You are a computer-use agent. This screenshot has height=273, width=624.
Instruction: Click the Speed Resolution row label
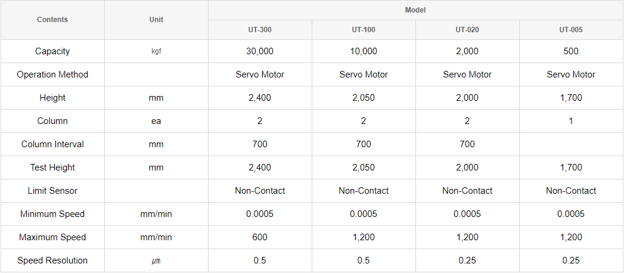click(52, 260)
